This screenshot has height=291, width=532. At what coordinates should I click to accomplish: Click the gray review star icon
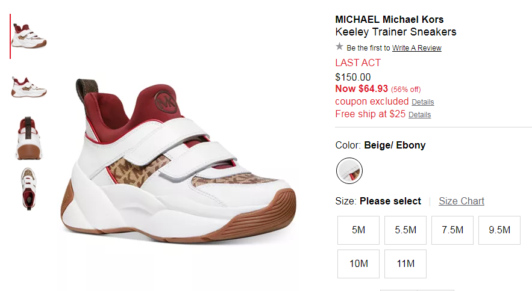[339, 46]
